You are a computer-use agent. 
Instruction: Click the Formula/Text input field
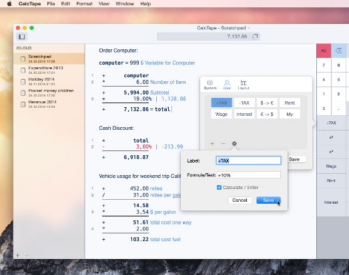[248, 175]
